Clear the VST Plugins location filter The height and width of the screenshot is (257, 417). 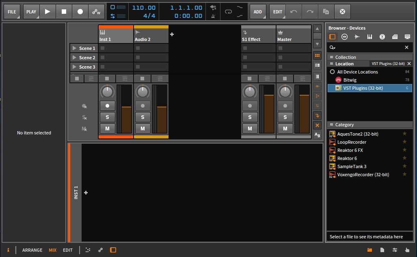409,64
